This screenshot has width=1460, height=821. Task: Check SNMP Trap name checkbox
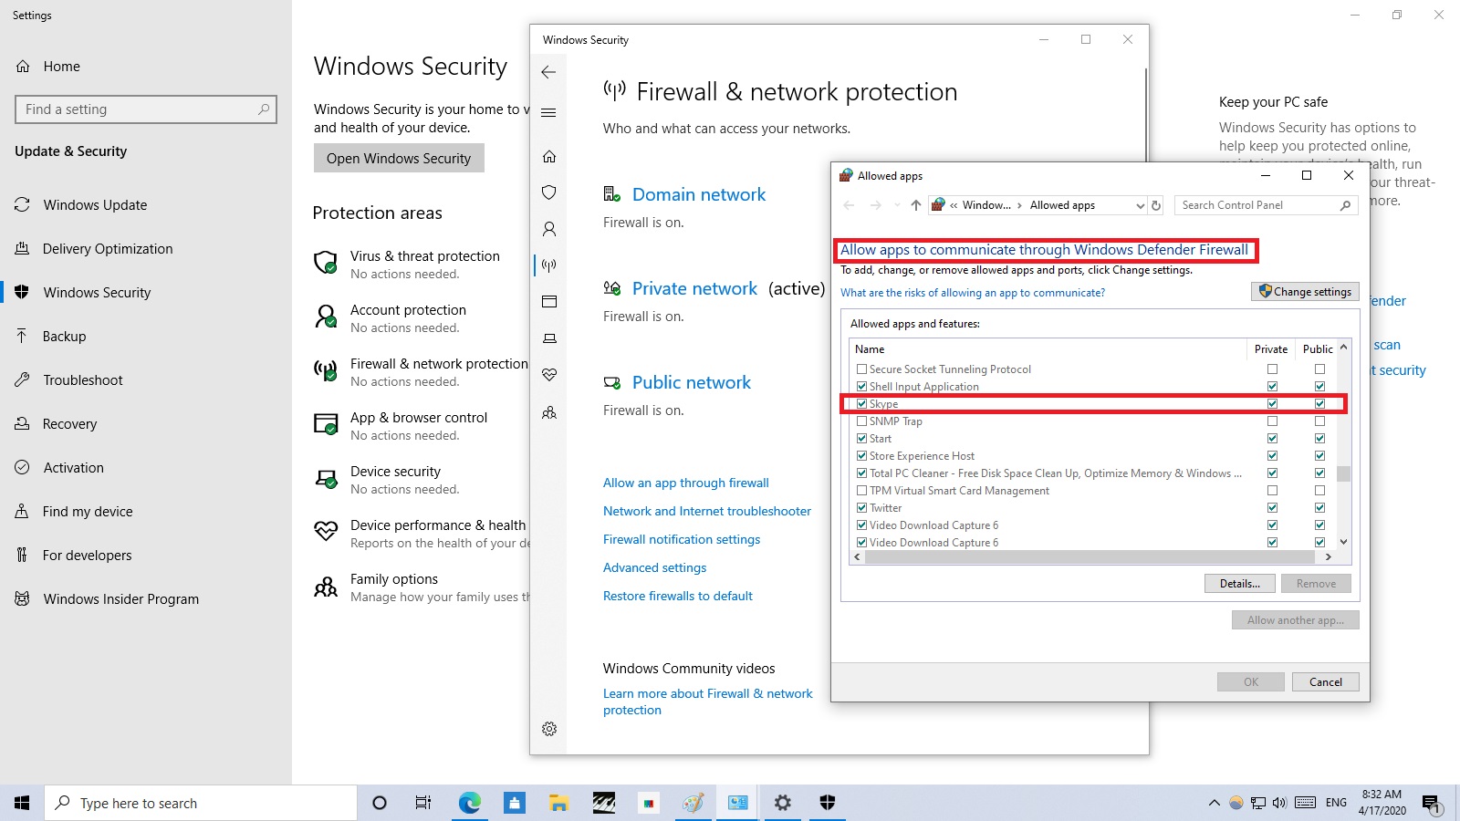(861, 421)
